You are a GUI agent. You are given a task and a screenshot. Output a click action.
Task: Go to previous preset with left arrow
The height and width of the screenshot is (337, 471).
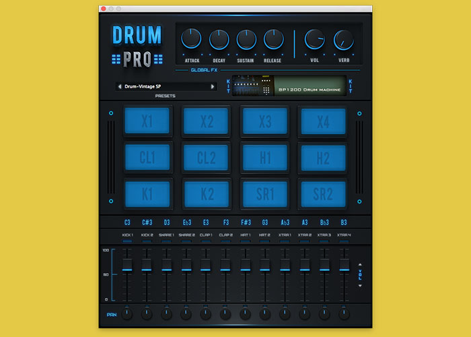tap(120, 86)
